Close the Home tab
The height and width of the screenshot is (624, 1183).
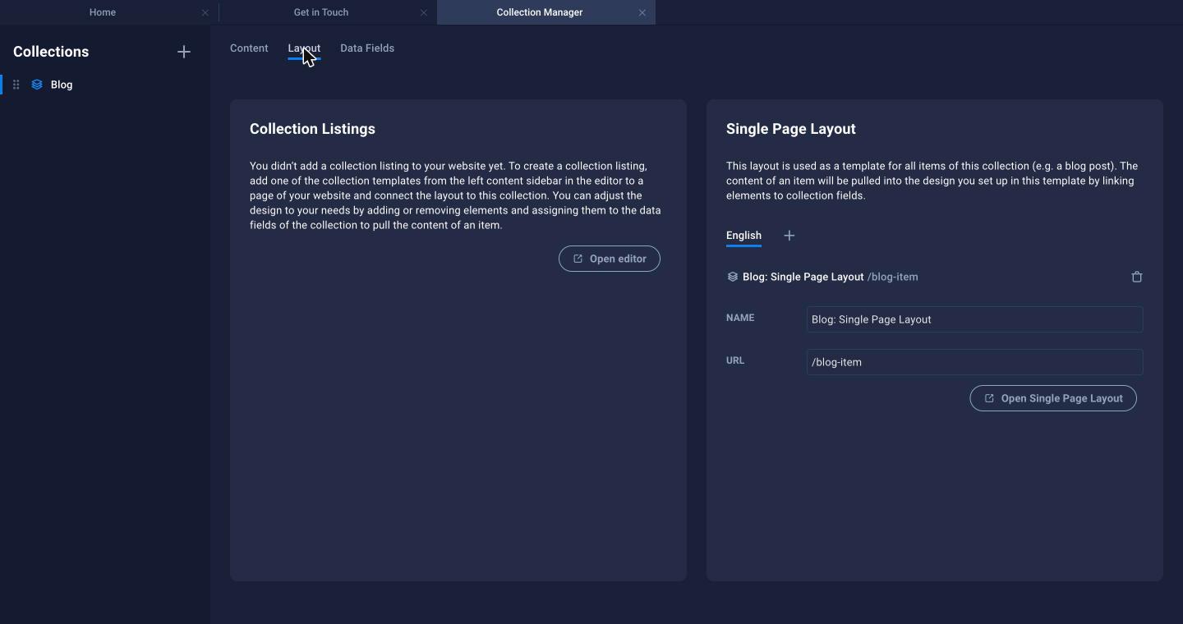point(205,12)
